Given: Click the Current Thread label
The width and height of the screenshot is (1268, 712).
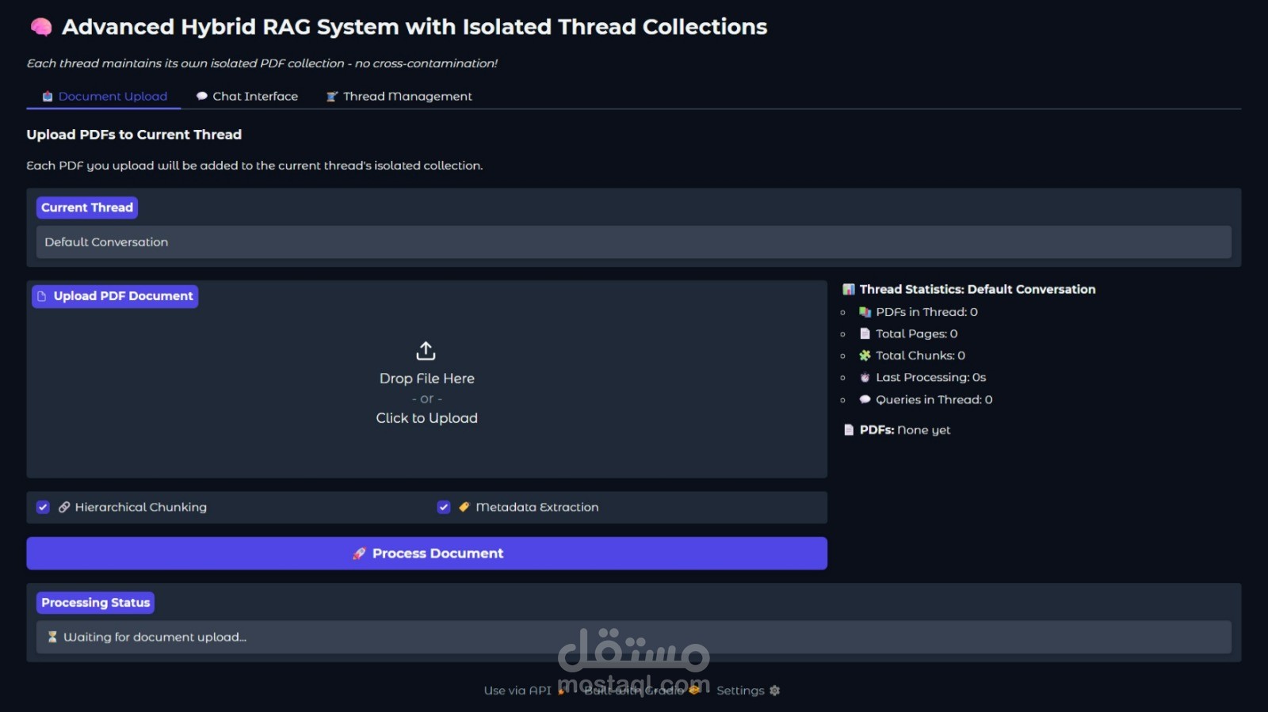Looking at the screenshot, I should click(87, 208).
